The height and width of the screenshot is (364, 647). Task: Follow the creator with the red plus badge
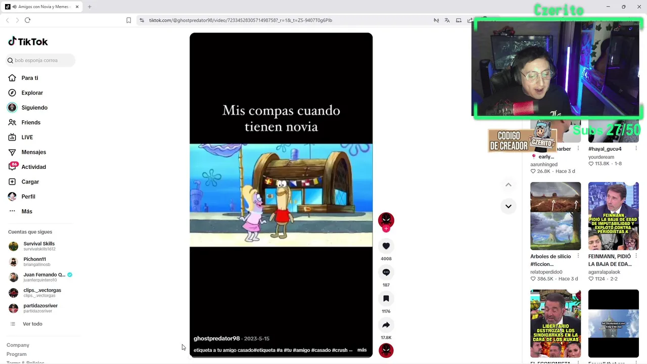(x=386, y=229)
